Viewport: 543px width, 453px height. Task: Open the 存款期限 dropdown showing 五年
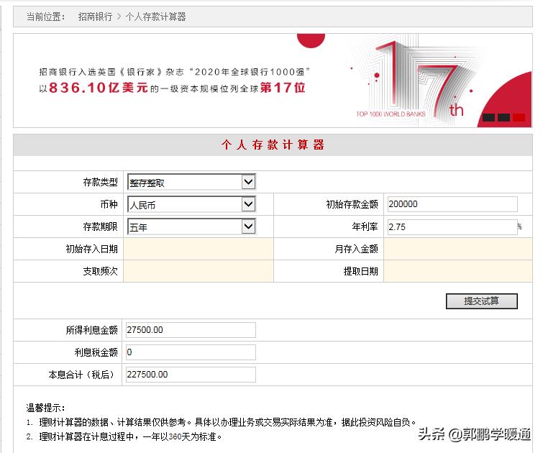coord(191,226)
